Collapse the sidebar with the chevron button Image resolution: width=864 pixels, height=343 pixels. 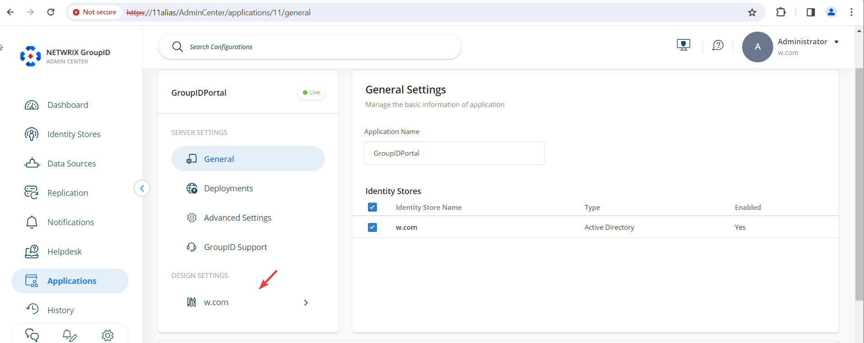[x=142, y=188]
